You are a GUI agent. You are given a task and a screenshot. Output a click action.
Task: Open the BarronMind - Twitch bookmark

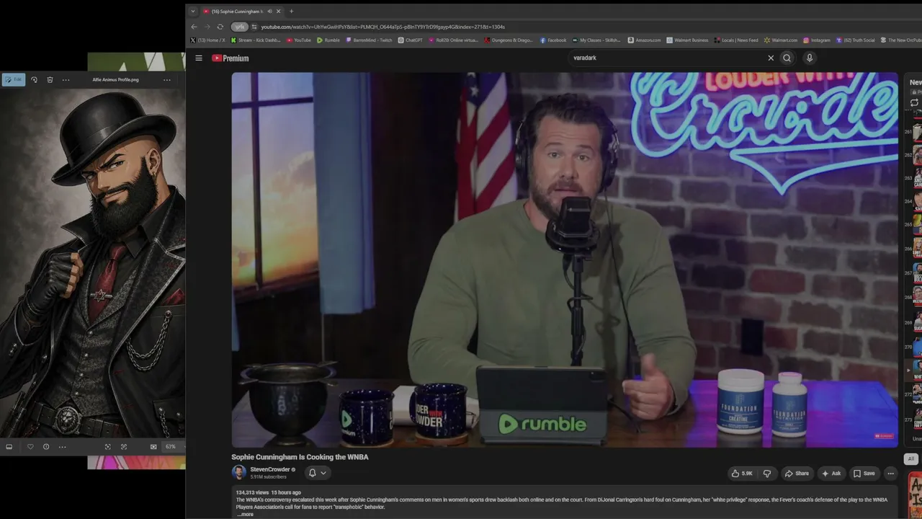click(x=369, y=40)
